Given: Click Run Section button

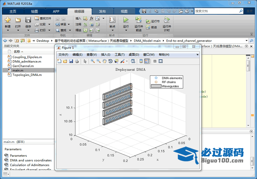Looking at the screenshot, I should 153,21.
